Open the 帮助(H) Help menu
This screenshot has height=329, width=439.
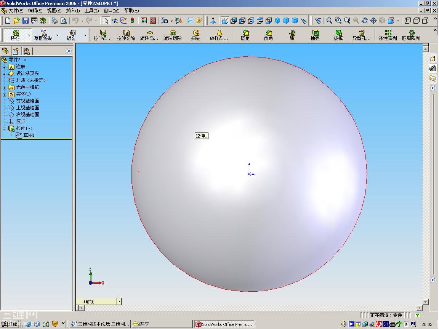(x=131, y=11)
